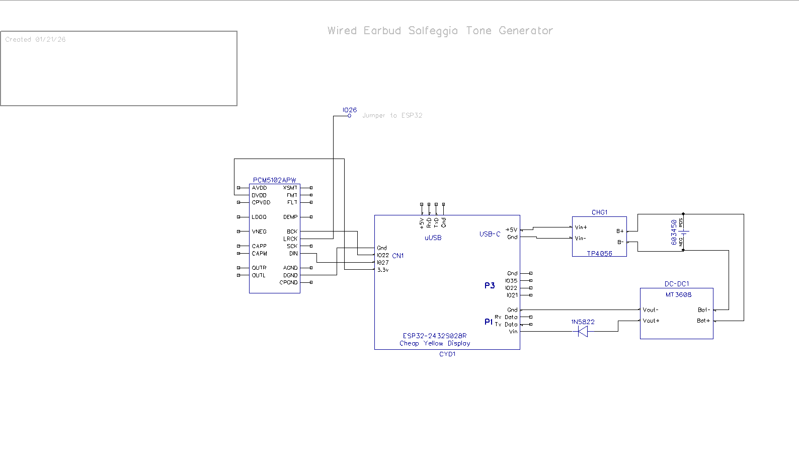
Task: Select the 'Jumper to ESP32' annotation
Action: tap(392, 115)
